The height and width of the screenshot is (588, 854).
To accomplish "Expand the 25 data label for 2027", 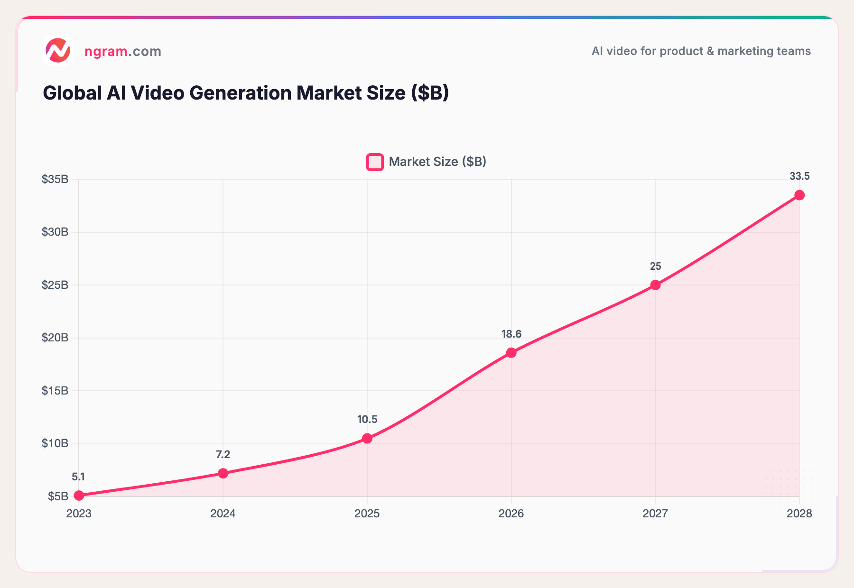I will 655,267.
